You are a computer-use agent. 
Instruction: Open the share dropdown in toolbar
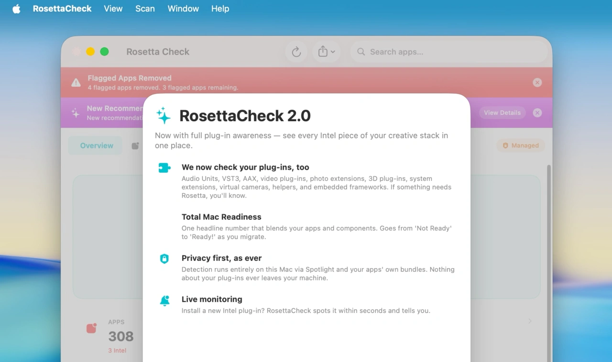point(327,52)
